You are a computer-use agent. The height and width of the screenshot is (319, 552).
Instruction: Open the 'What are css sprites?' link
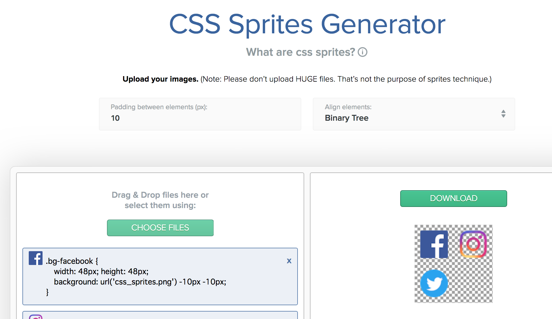pos(300,52)
